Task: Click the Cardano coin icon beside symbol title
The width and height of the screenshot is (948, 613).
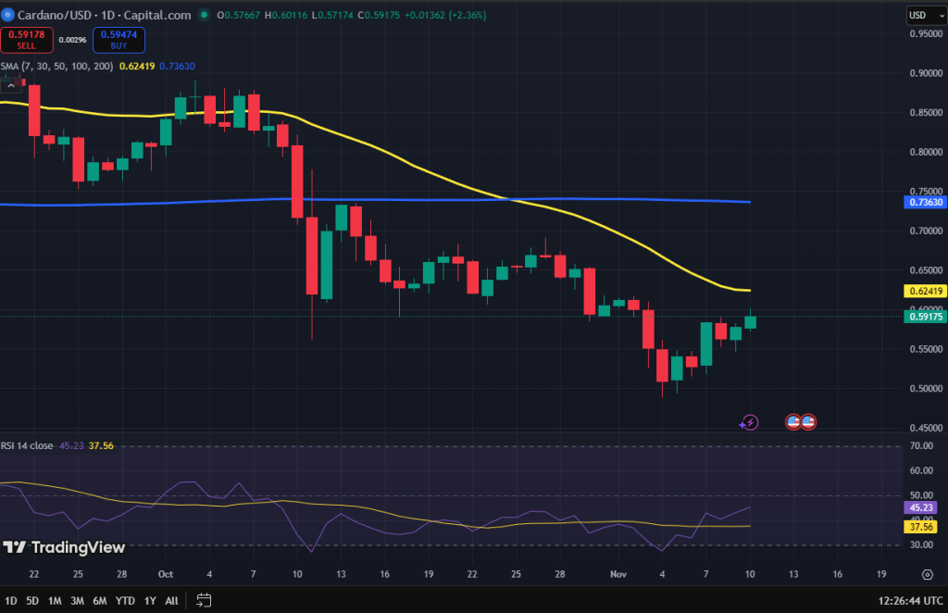Action: tap(8, 15)
